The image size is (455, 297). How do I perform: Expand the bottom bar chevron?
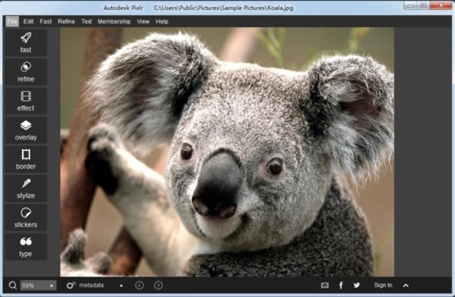406,286
